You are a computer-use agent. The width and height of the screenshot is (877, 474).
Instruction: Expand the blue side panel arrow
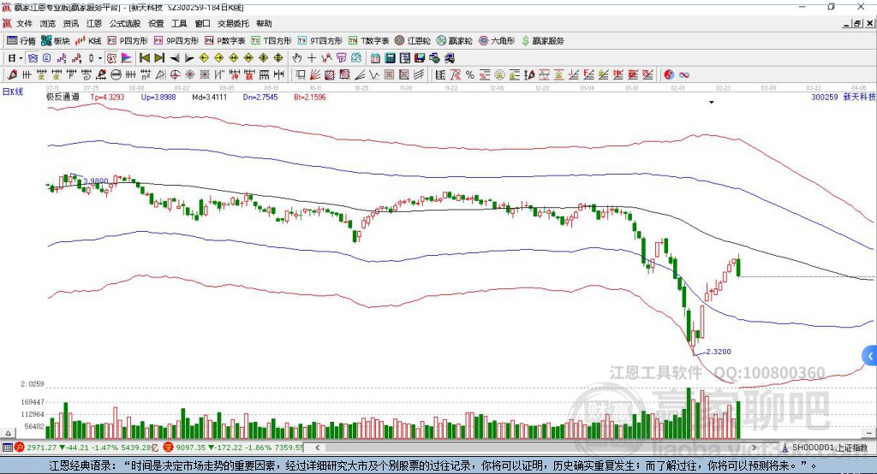[870, 357]
